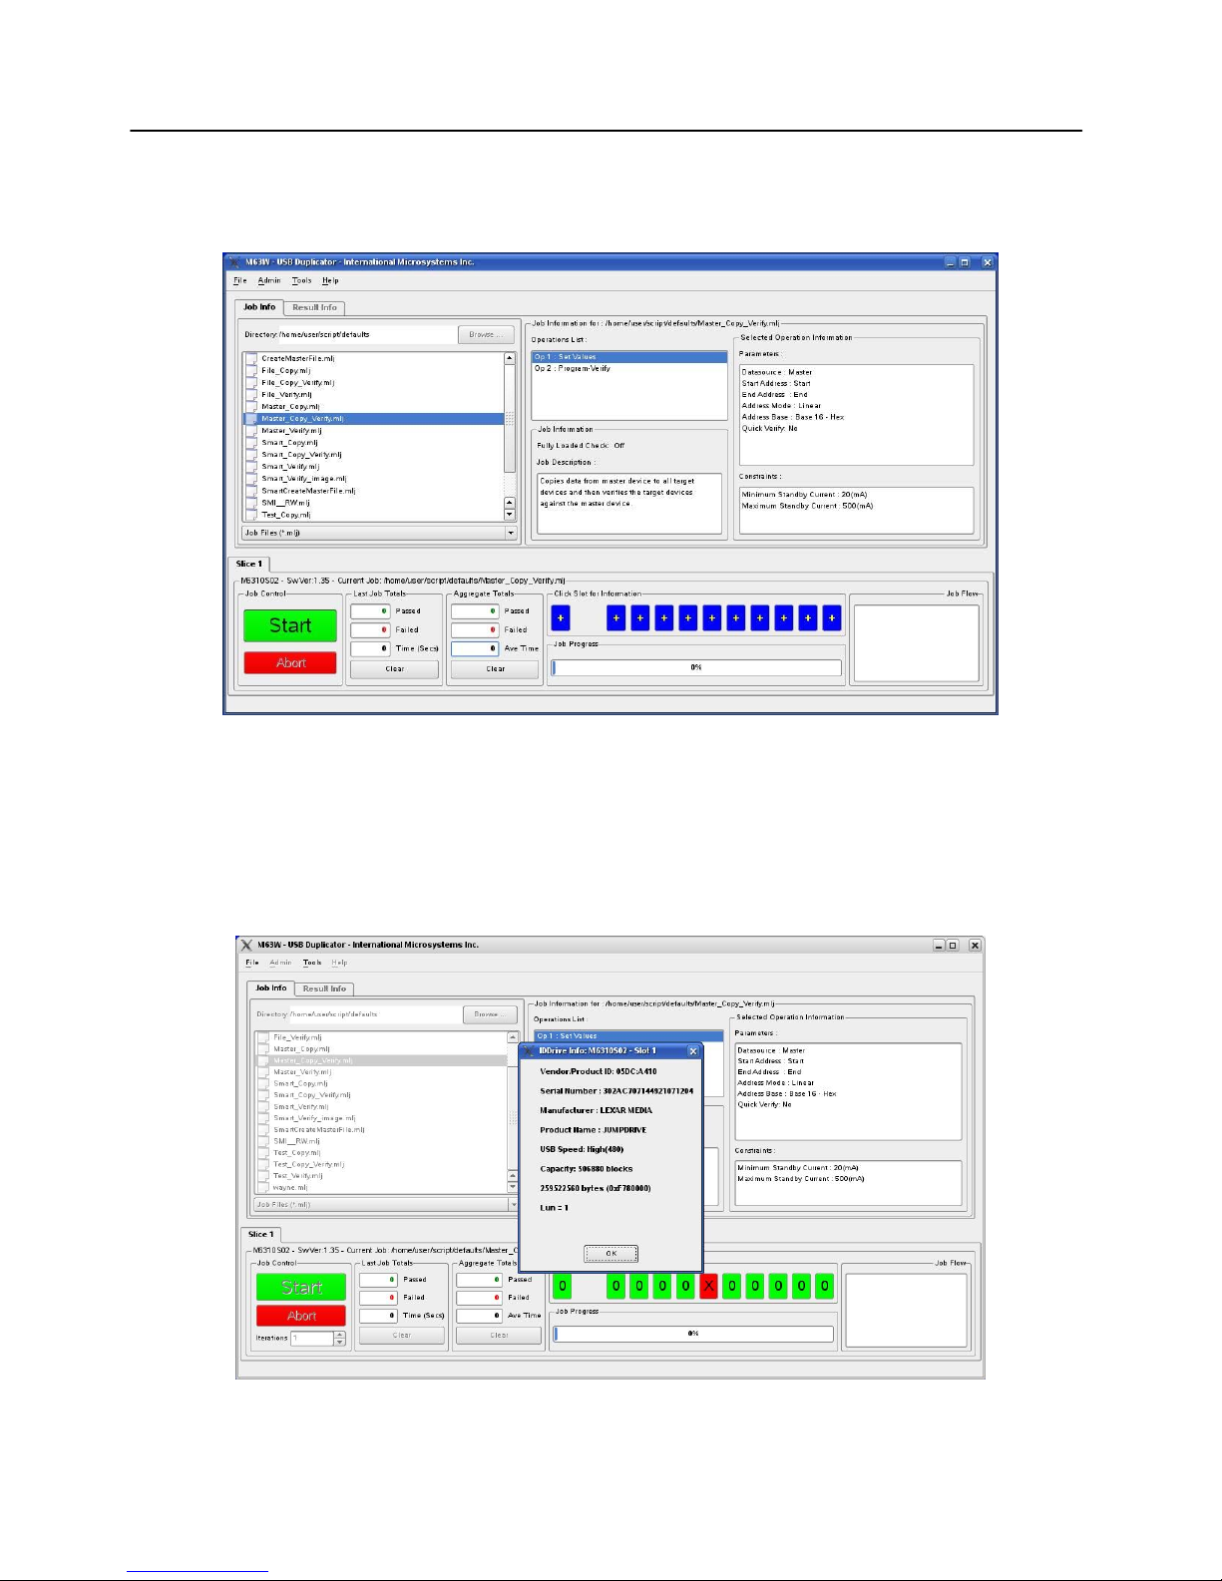Click file list scroll-up arrow, upper screenshot
This screenshot has height=1581, width=1222.
[510, 358]
